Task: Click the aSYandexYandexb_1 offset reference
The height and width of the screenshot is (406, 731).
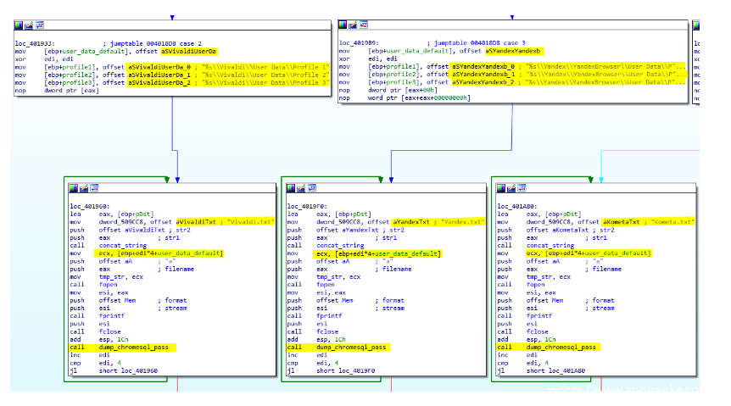Action: tap(485, 75)
